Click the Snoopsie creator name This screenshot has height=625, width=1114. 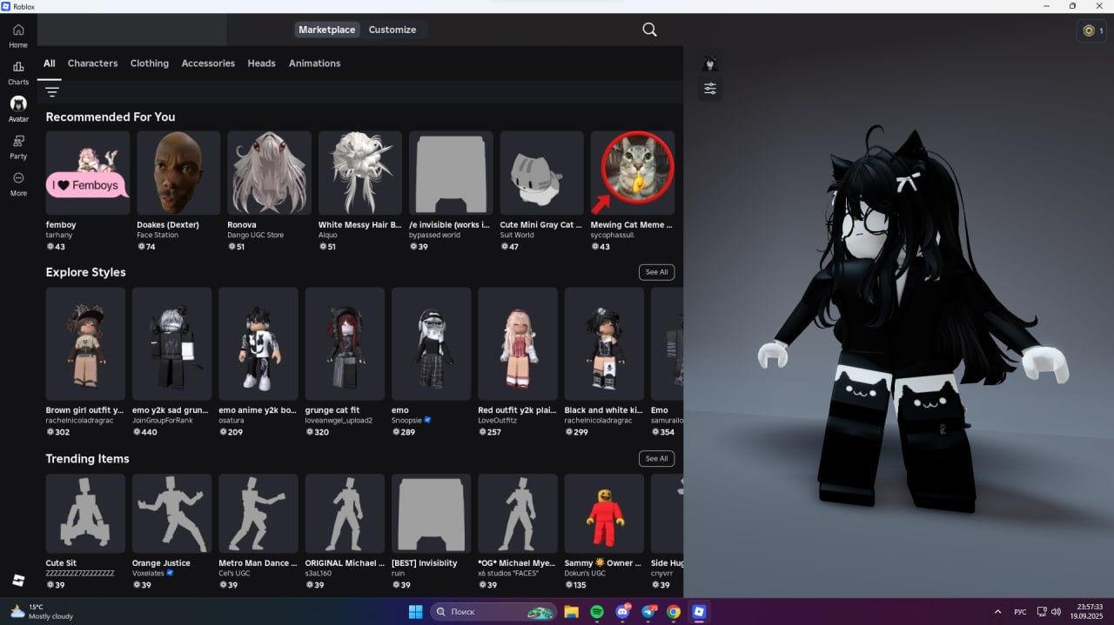pyautogui.click(x=406, y=420)
